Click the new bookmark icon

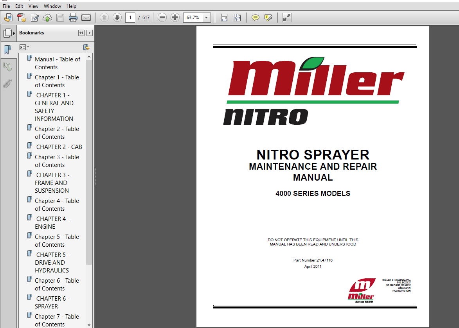(x=86, y=47)
